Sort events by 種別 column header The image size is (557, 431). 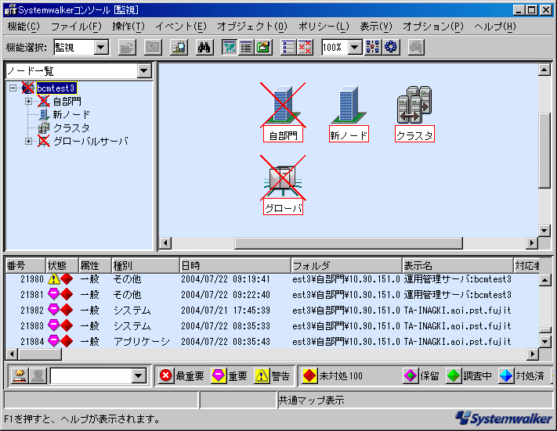pos(145,265)
